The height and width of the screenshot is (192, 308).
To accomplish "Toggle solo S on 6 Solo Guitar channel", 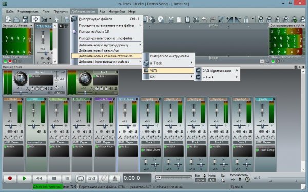I will [x=136, y=132].
